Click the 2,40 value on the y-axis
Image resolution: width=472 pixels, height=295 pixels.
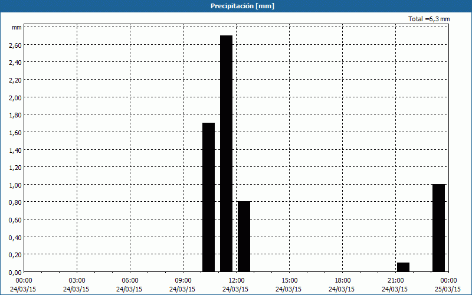coord(15,63)
